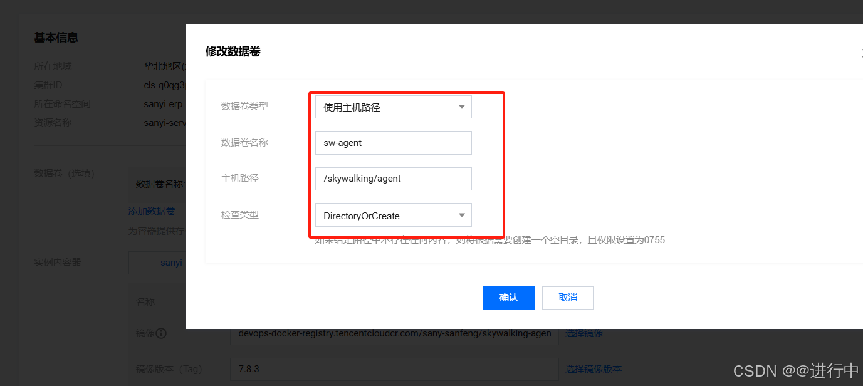863x386 pixels.
Task: Click the 数据卷名称 column header in background
Action: (160, 184)
